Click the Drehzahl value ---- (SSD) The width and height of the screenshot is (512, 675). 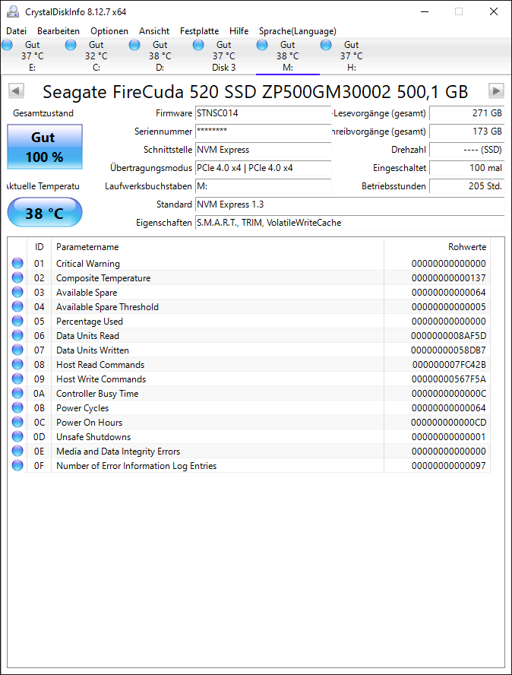466,150
